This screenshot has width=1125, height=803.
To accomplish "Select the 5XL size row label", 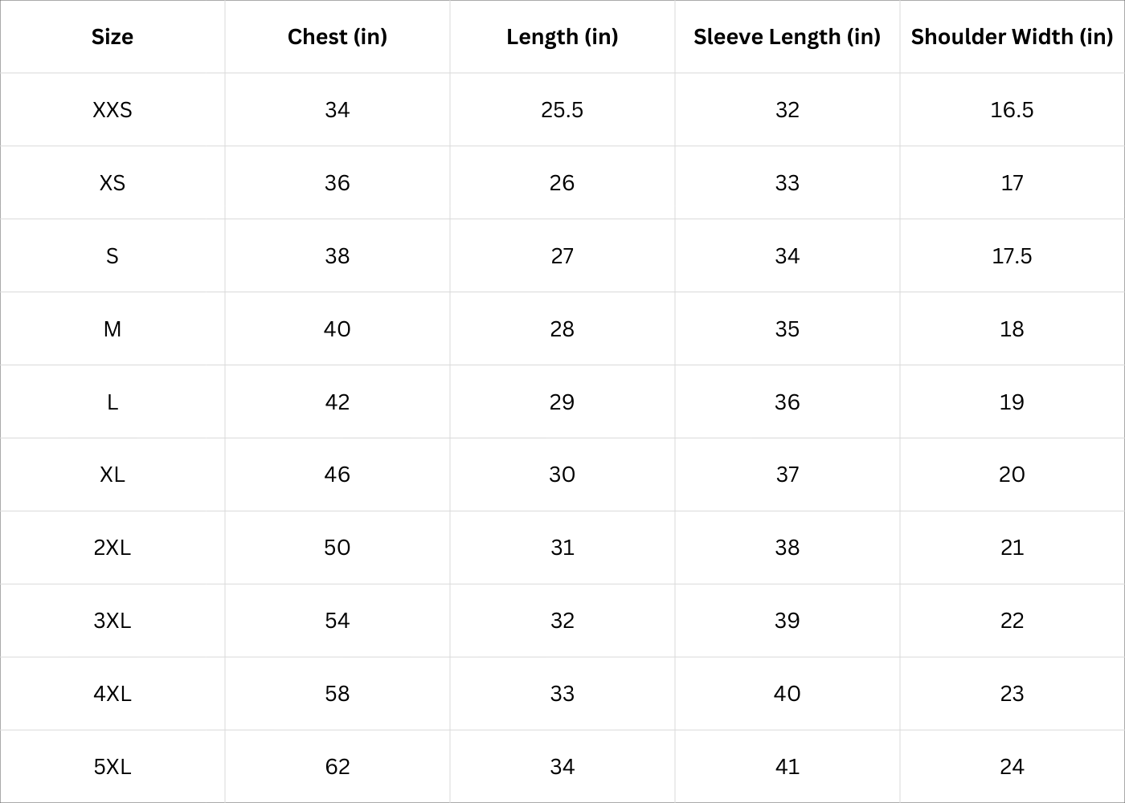I will [112, 767].
